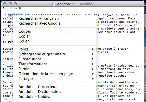Expand arrow next to Substitutions
146x102 pixels.
93,59
